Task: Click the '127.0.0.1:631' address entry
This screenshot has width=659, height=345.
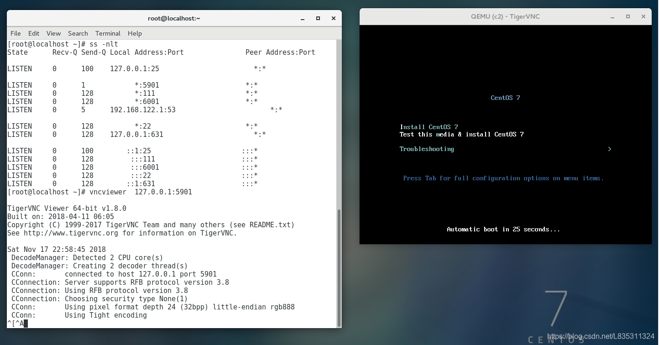Action: pyautogui.click(x=136, y=135)
